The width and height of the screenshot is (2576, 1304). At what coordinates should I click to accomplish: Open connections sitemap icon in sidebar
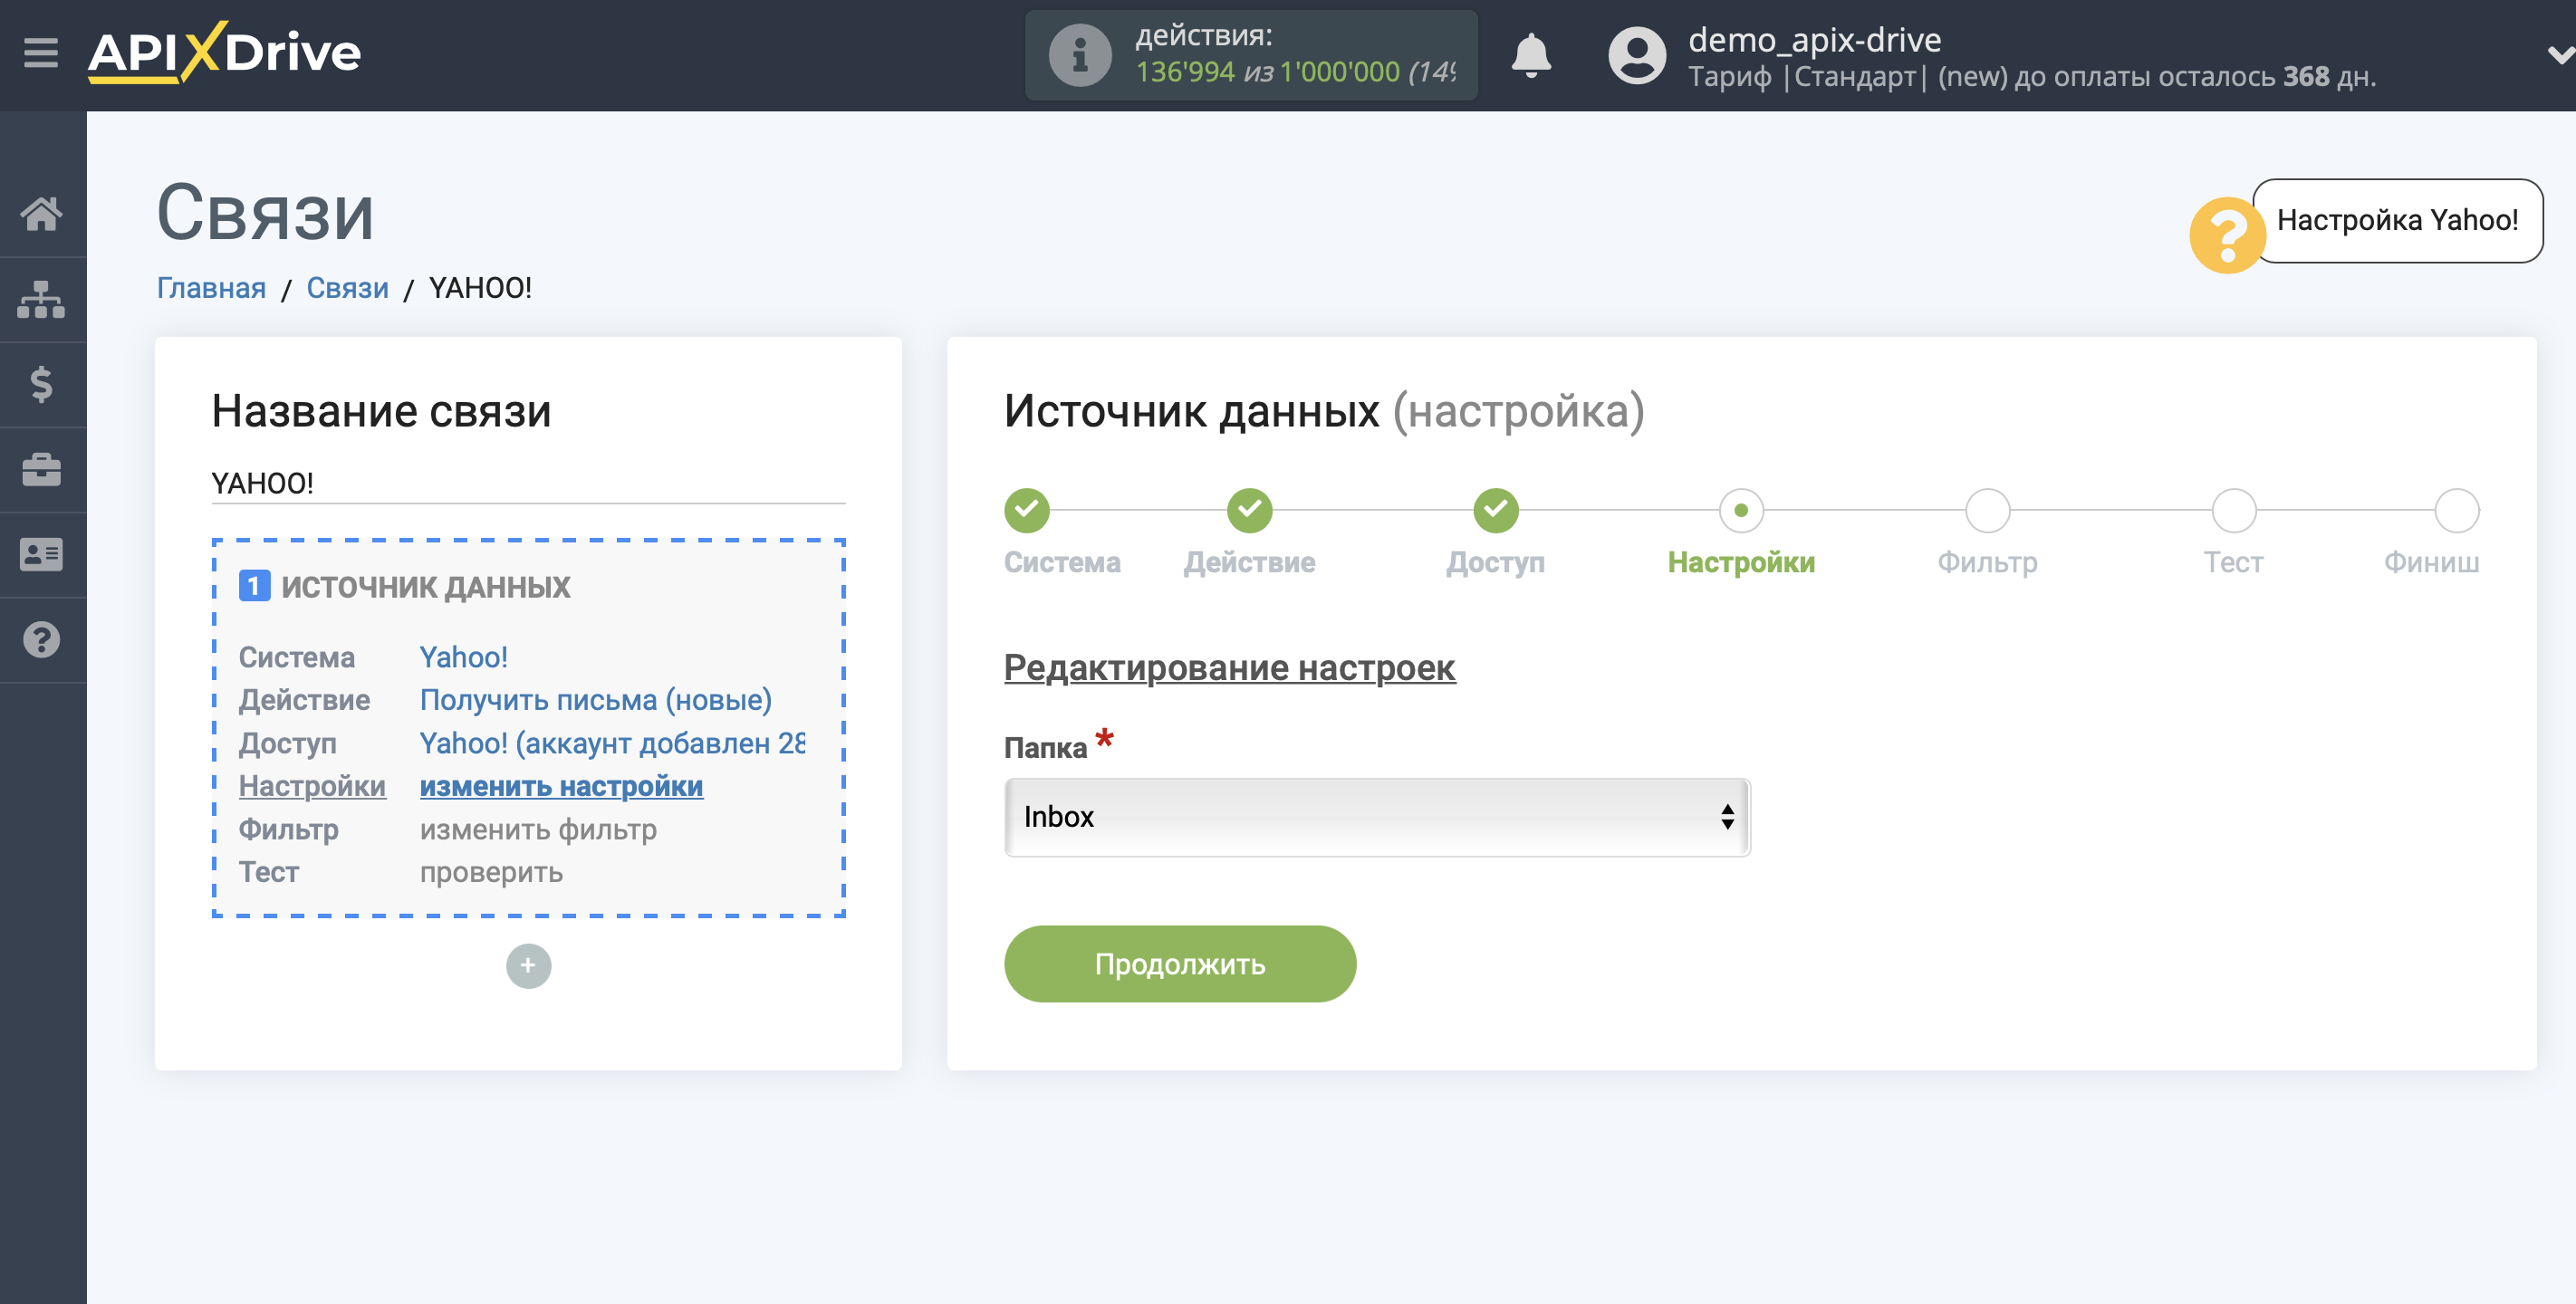click(x=41, y=299)
